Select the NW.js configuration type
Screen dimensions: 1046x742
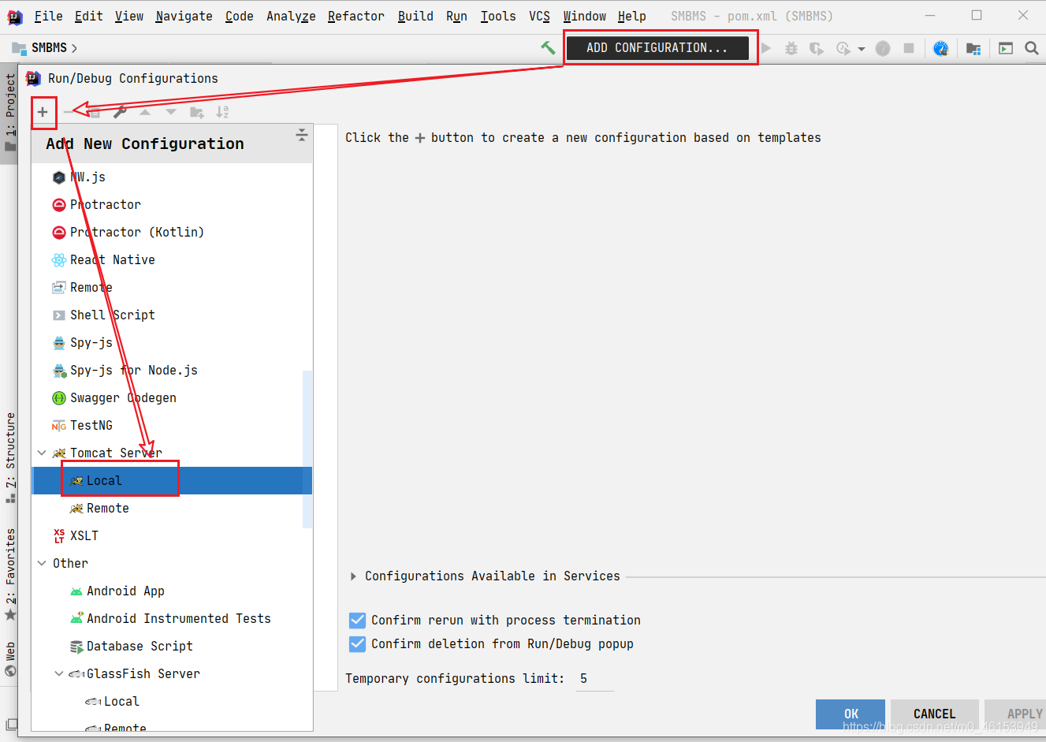[x=172, y=177]
